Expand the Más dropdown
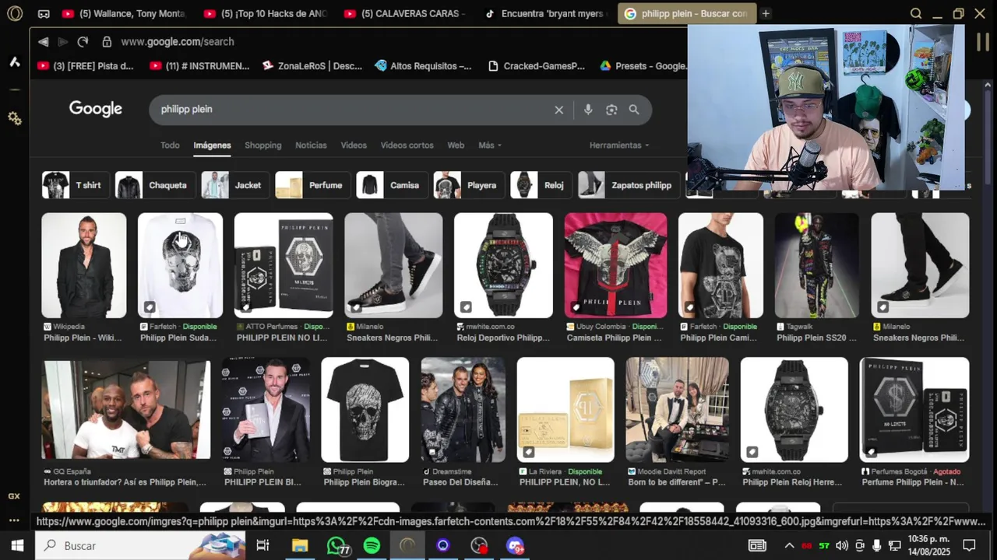Image resolution: width=997 pixels, height=560 pixels. pos(490,145)
